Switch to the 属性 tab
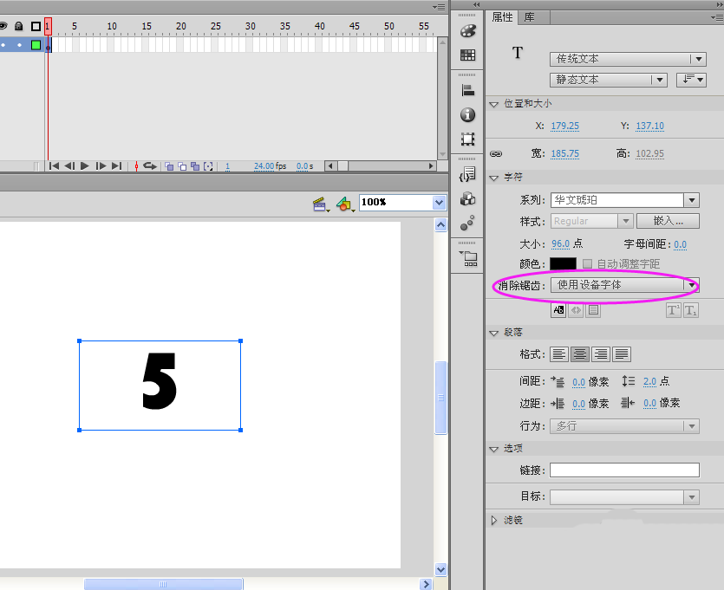This screenshot has width=724, height=590. coord(502,17)
